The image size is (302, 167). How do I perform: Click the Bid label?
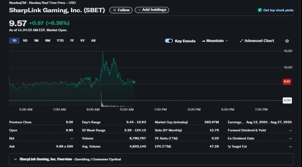[12, 138]
